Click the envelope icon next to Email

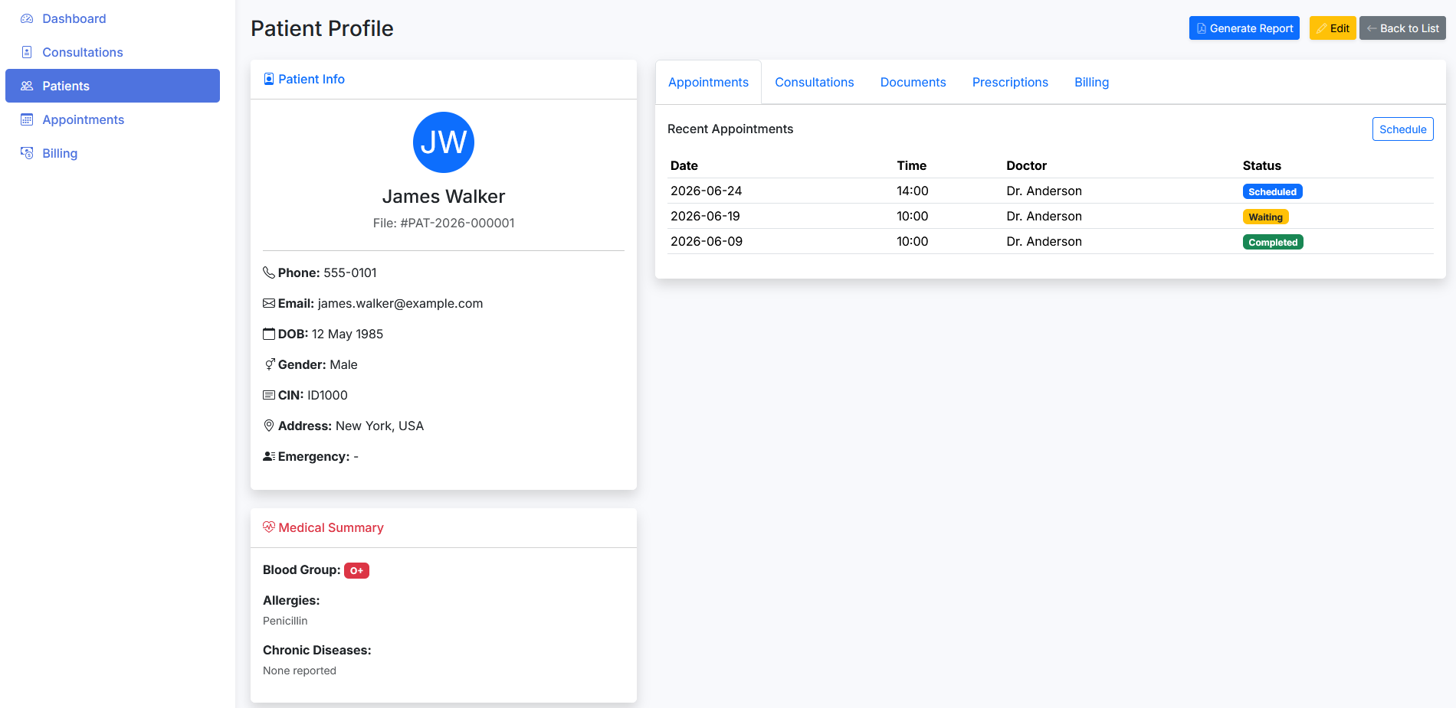[269, 303]
